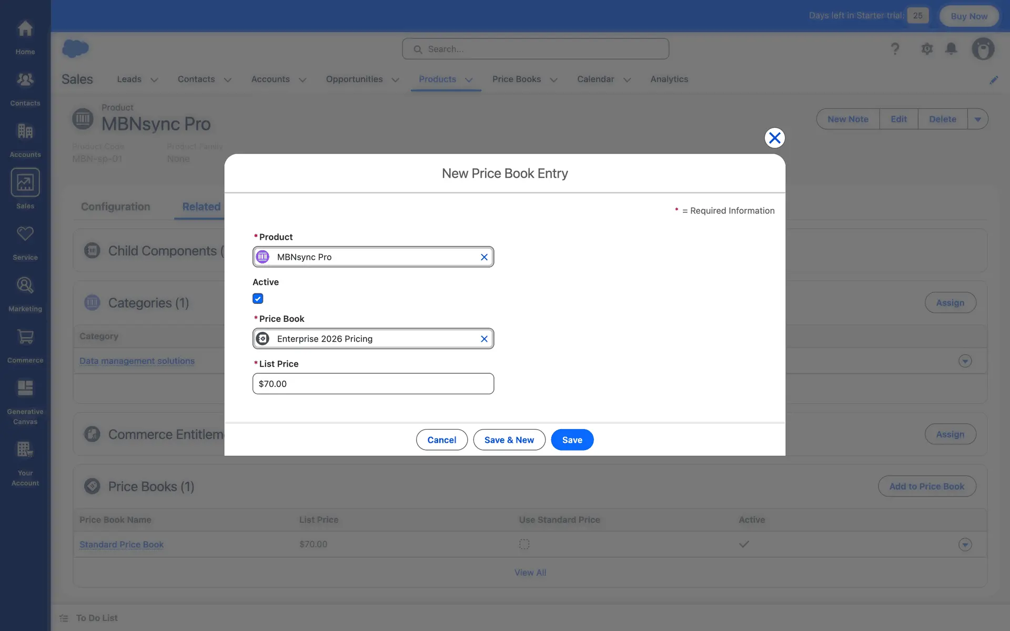Screen dimensions: 1010x631
Task: Clear the MBNsync Pro product selection
Action: [484, 257]
